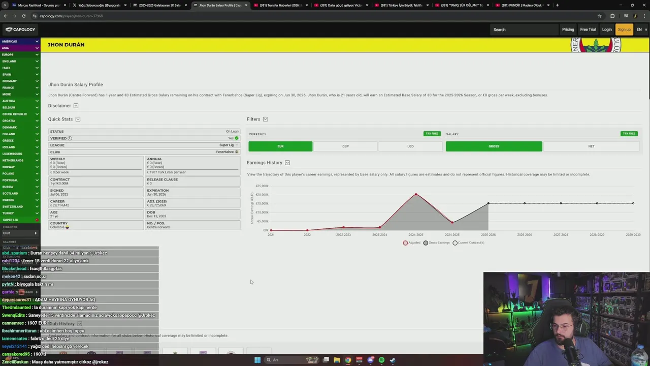650x366 pixels.
Task: Open Chrome from the taskbar
Action: click(x=348, y=360)
